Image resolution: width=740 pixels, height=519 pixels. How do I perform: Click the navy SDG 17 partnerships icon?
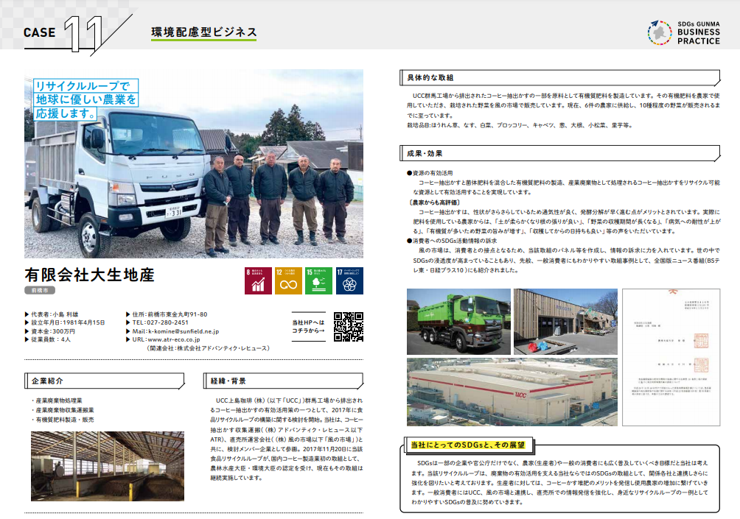point(348,280)
